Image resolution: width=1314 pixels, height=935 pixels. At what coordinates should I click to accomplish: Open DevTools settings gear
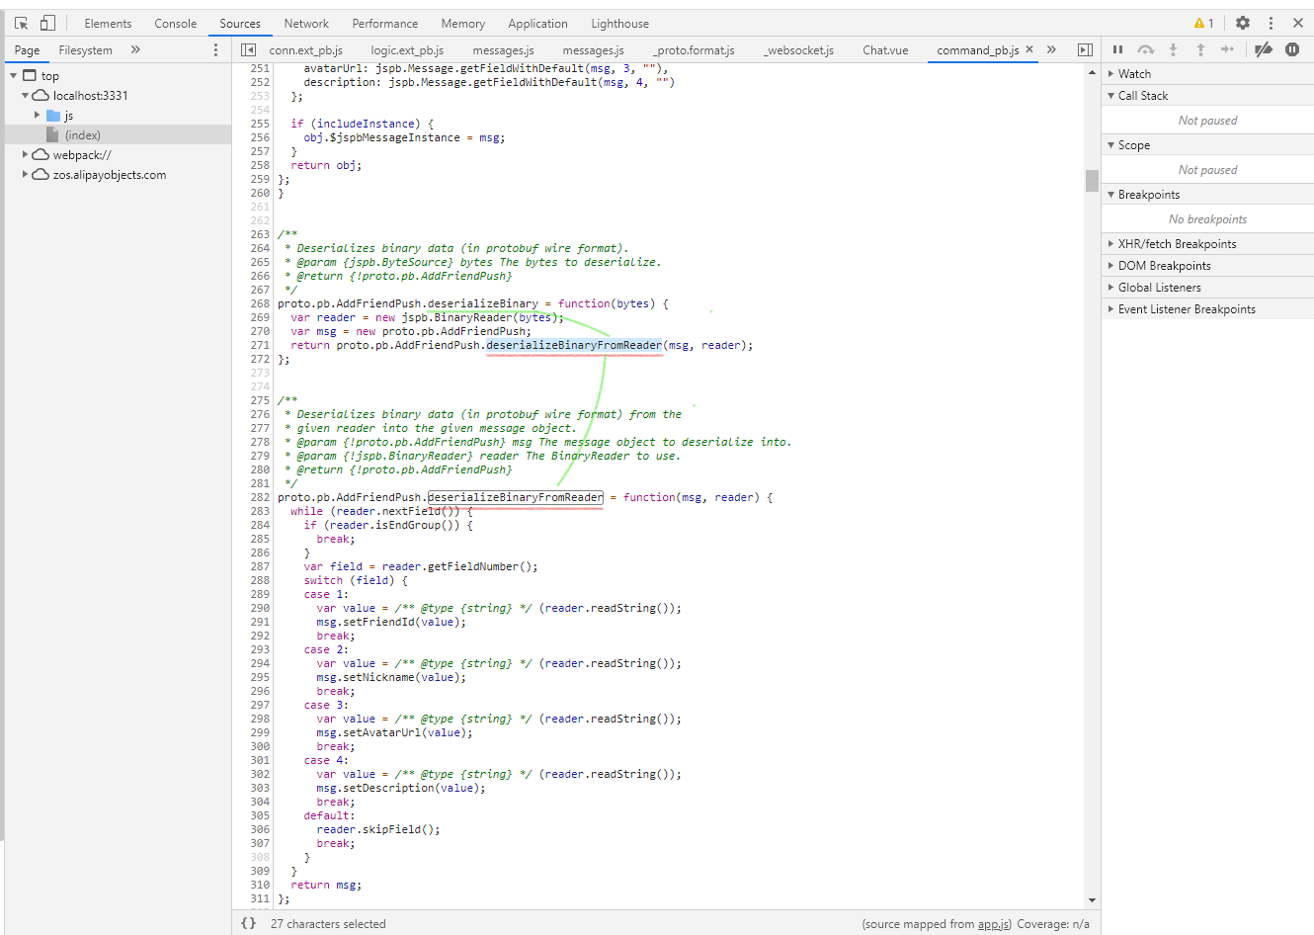coord(1243,23)
